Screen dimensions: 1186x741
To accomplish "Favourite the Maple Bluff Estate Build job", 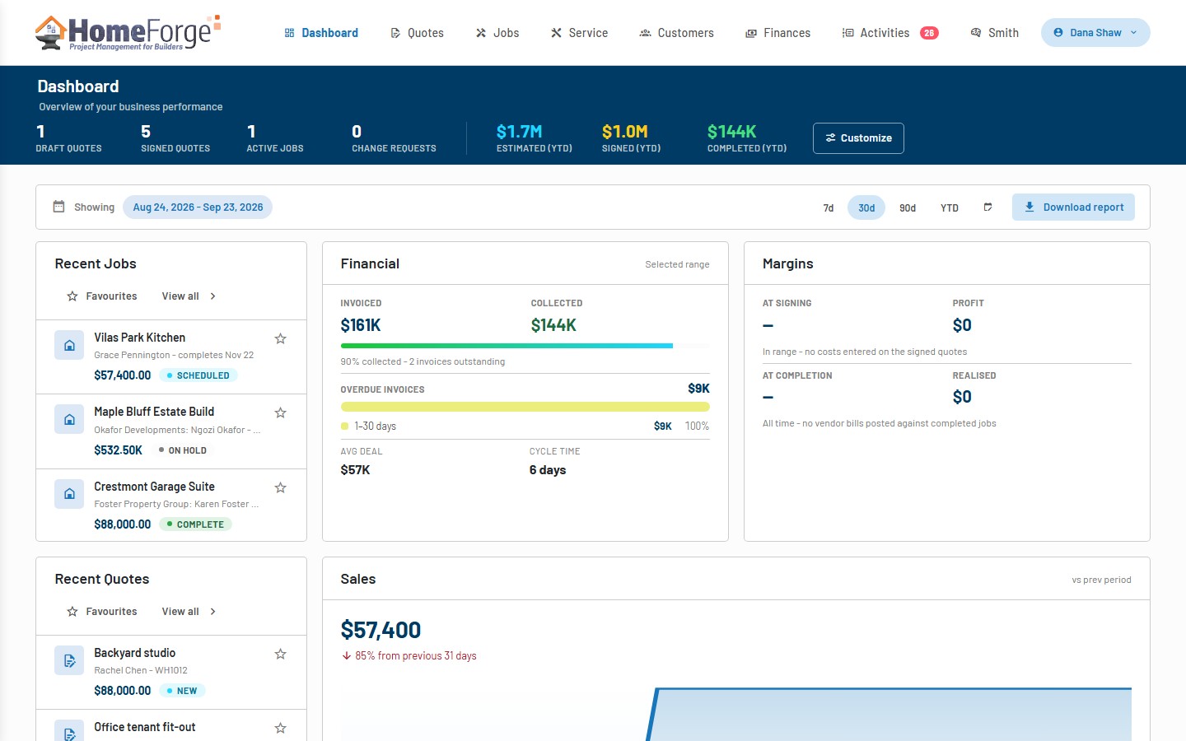I will coord(280,412).
